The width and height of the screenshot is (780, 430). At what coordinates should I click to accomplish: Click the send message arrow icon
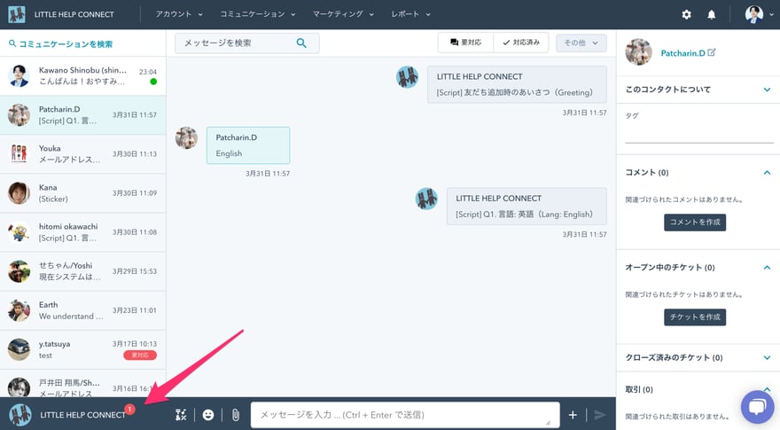pyautogui.click(x=599, y=414)
